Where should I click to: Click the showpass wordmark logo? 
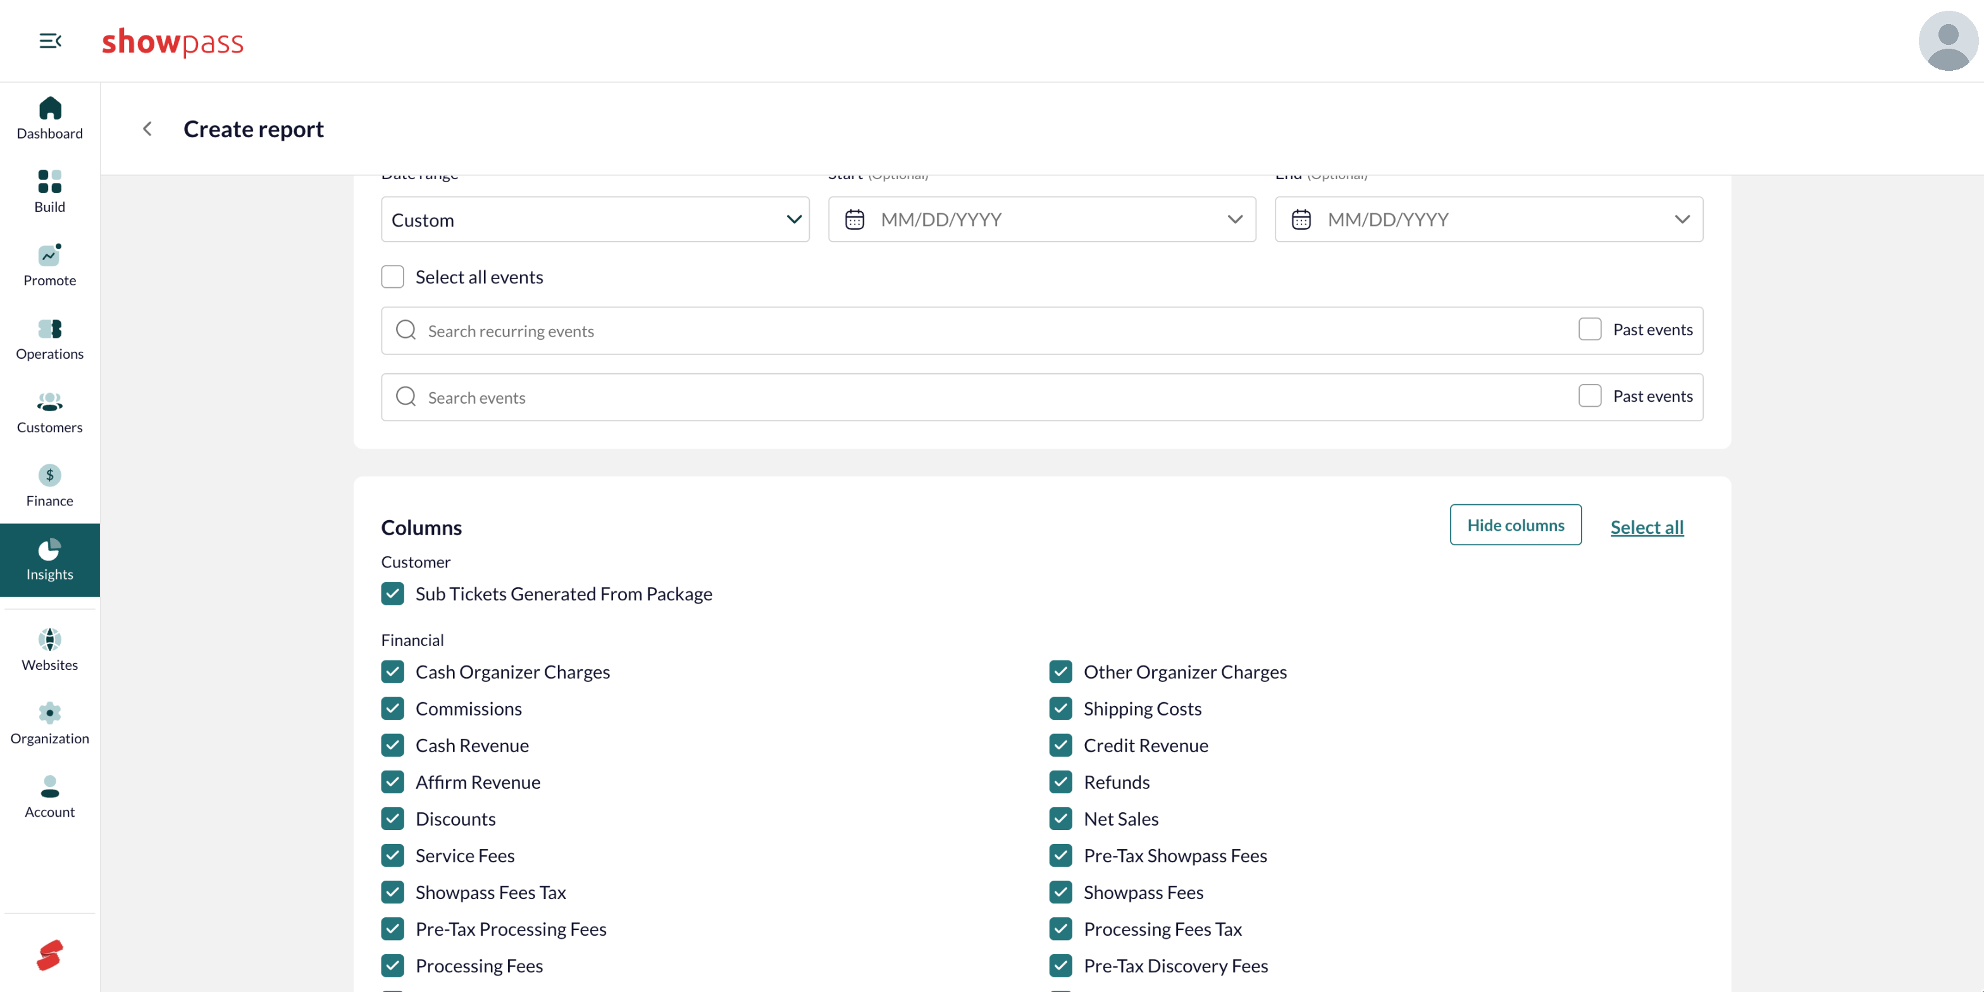(173, 41)
